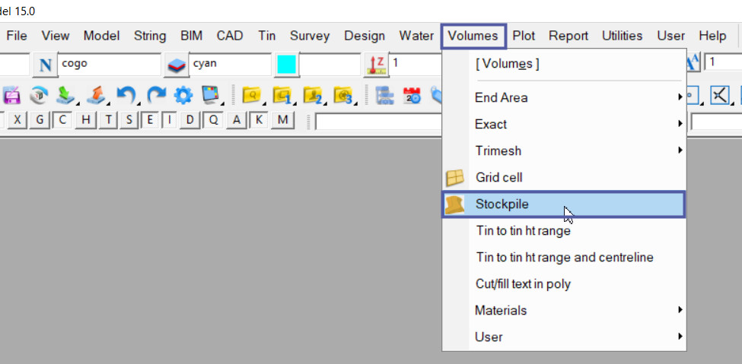Choose Tin to tin ht range
The image size is (742, 364).
click(564, 231)
